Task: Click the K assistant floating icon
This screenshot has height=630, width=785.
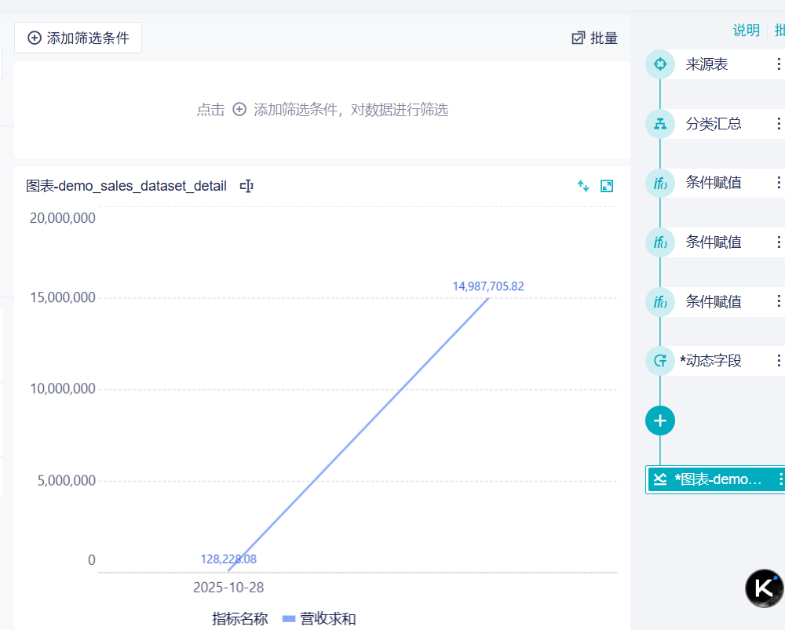Action: tap(764, 588)
